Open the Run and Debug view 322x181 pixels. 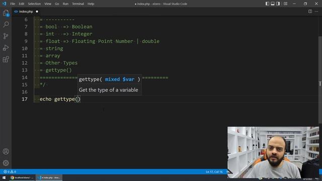point(6,48)
